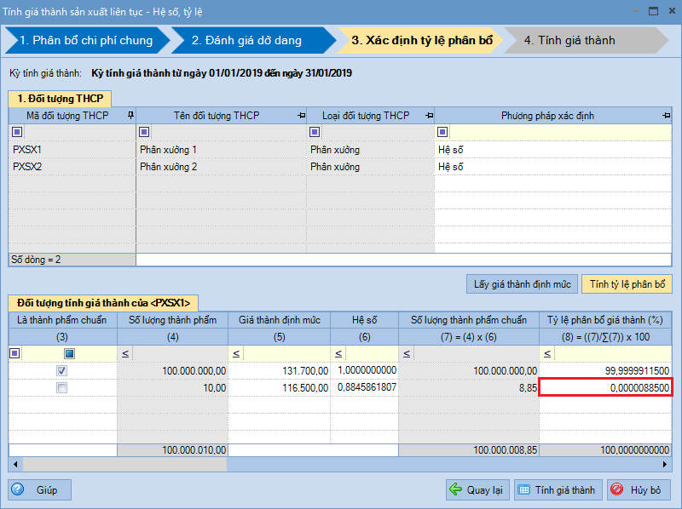Go to step 1 Phân bổ chi phí chung
This screenshot has width=682, height=509.
[85, 40]
